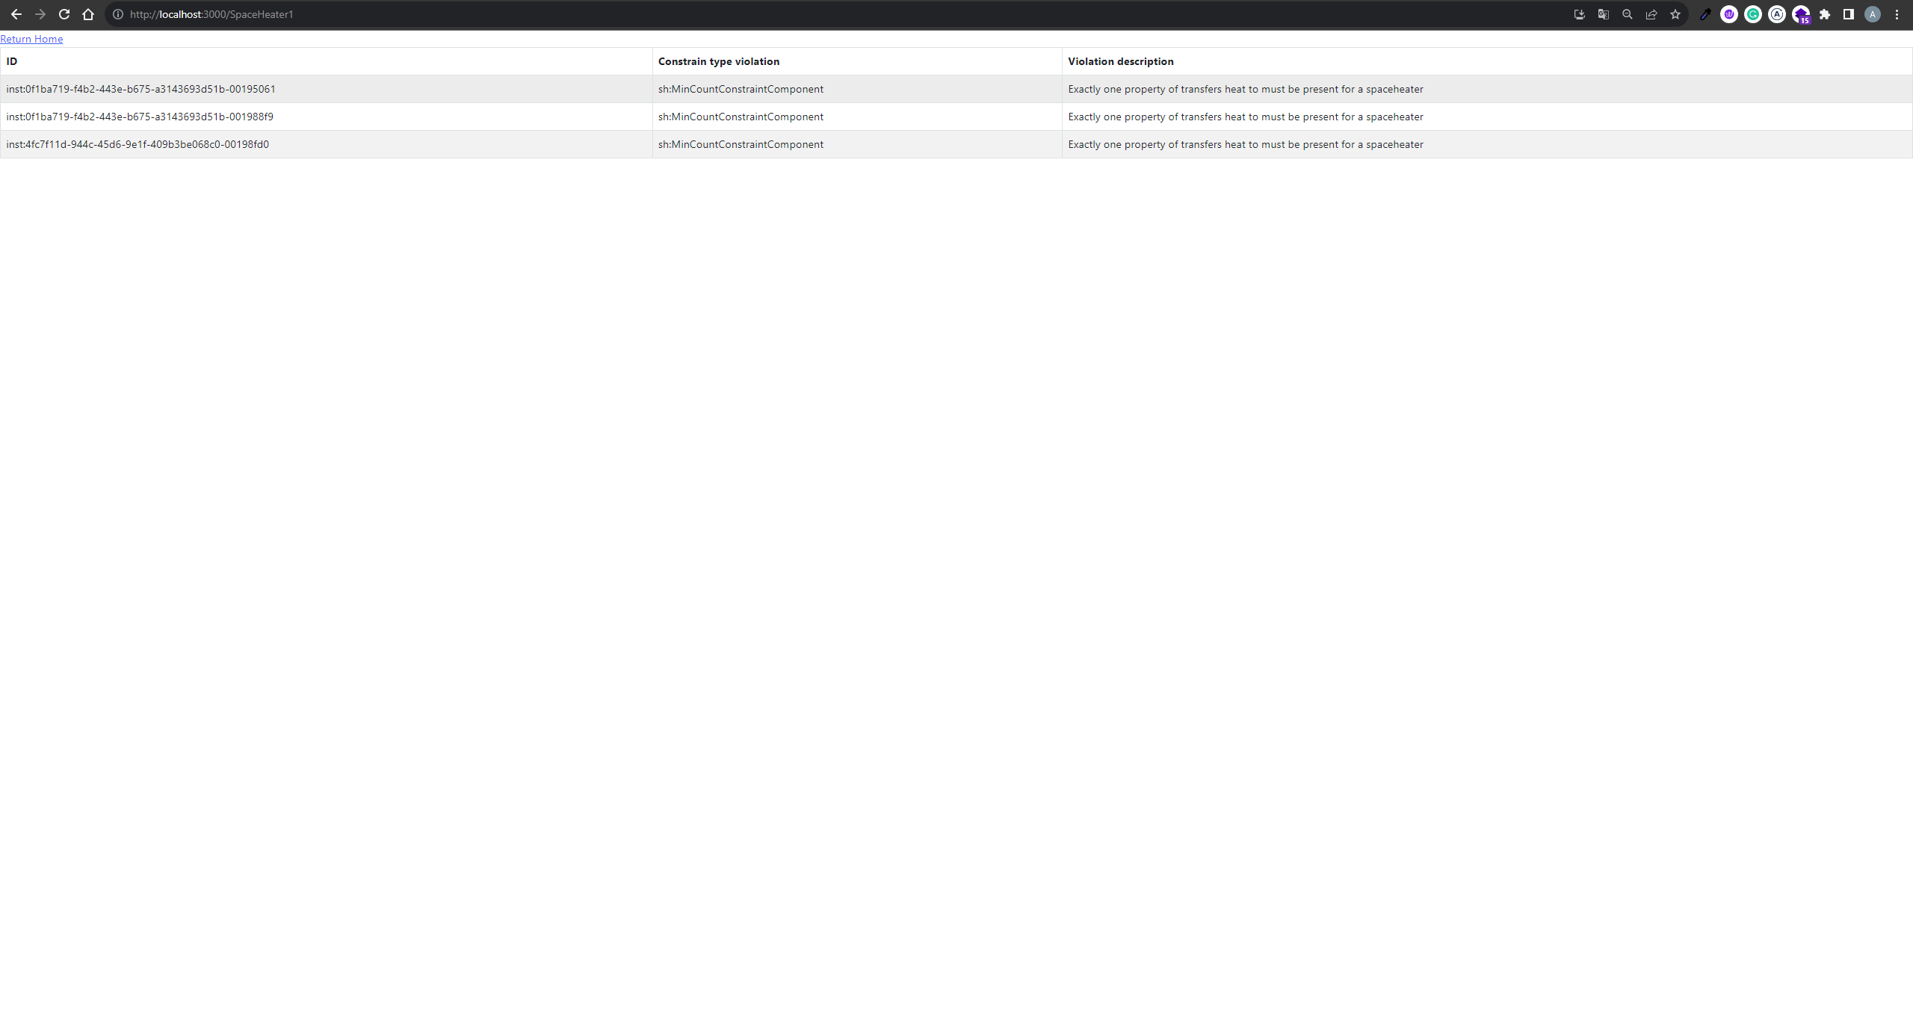
Task: Select the row ending in 00195061
Action: click(x=140, y=89)
